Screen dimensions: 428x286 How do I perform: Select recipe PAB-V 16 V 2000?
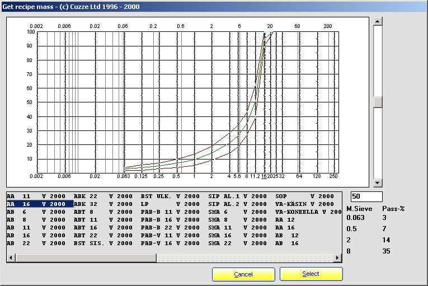pos(170,243)
